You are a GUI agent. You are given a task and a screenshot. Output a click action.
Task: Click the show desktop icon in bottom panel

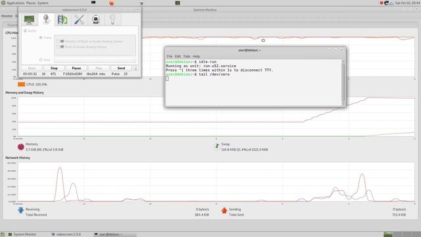[x=3, y=234]
